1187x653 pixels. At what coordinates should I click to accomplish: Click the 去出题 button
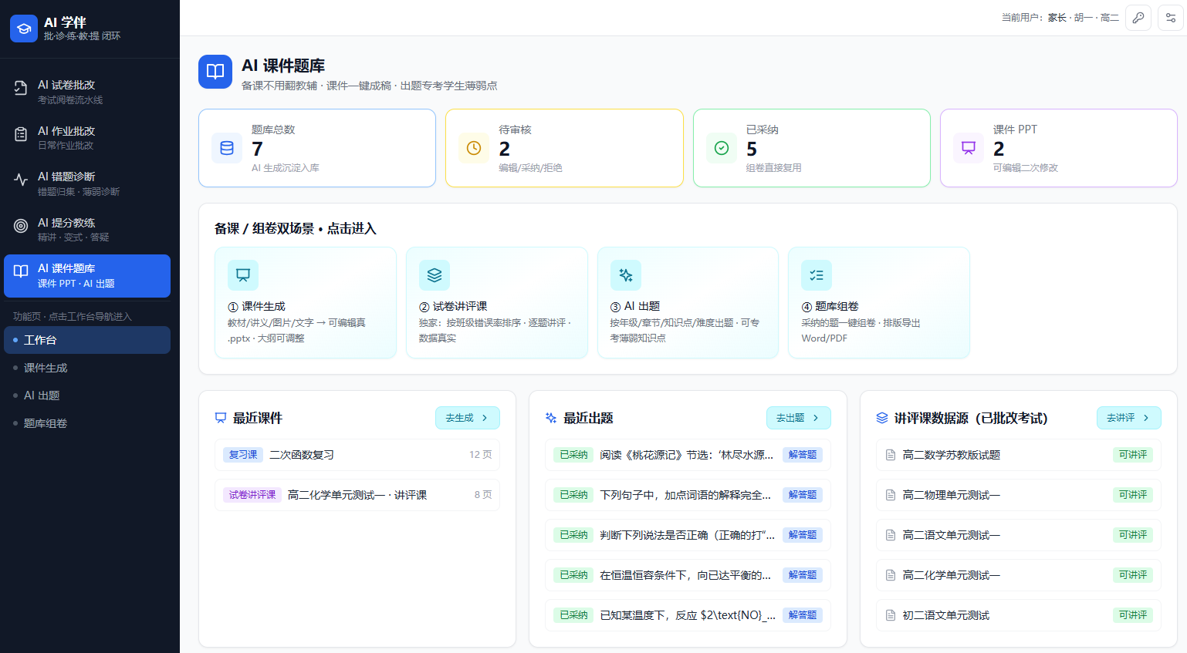(x=799, y=418)
